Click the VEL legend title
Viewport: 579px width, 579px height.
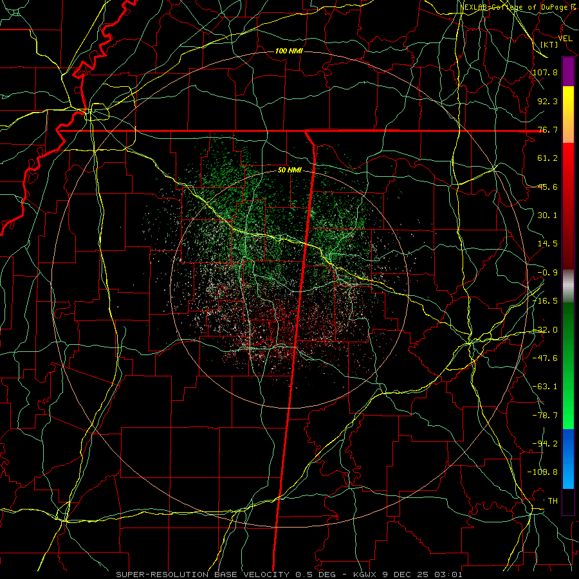[x=565, y=39]
